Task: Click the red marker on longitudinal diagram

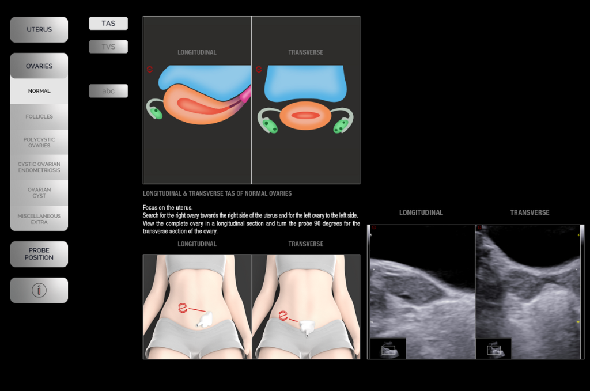Action: point(150,69)
